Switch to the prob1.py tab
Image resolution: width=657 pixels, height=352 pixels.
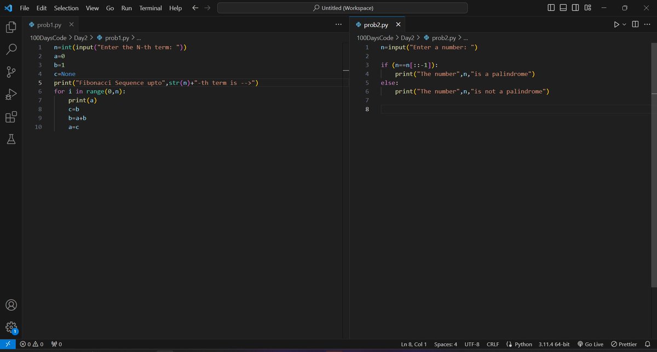(x=49, y=24)
